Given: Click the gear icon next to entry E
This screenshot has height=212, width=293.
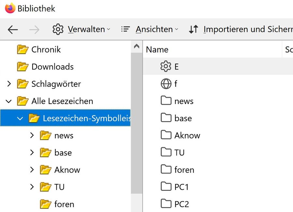Looking at the screenshot, I should click(x=166, y=67).
